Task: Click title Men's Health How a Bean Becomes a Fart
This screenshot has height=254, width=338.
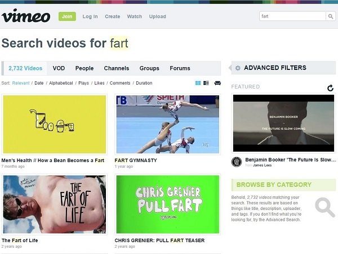Action: tap(53, 160)
